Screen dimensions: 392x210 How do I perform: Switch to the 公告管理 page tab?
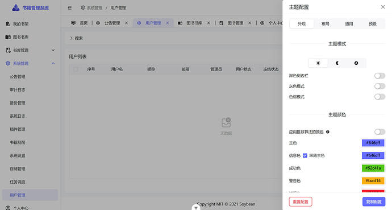112,23
